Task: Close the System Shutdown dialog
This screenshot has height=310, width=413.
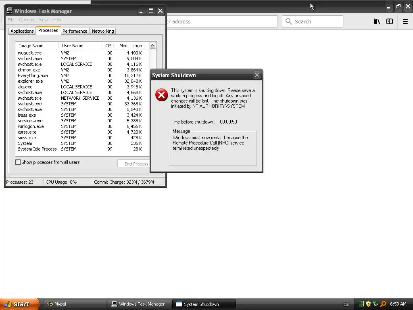Action: (257, 75)
